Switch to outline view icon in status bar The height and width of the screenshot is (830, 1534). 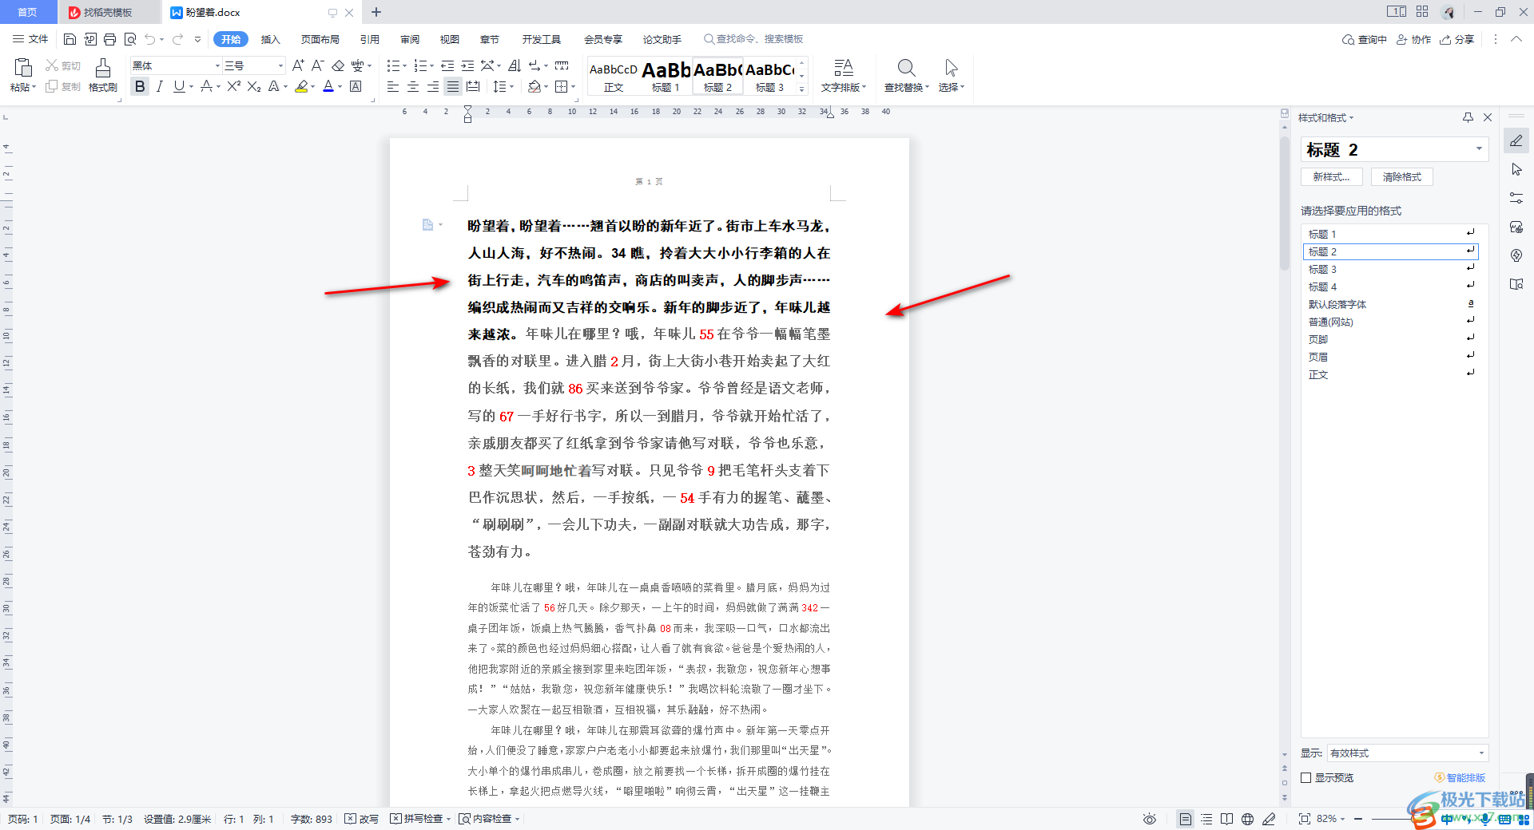coord(1206,819)
